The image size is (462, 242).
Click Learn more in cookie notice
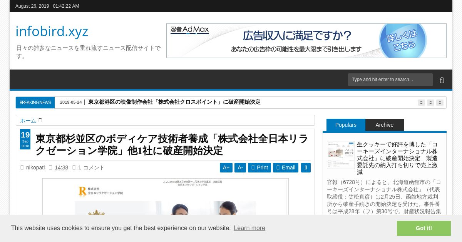click(249, 228)
